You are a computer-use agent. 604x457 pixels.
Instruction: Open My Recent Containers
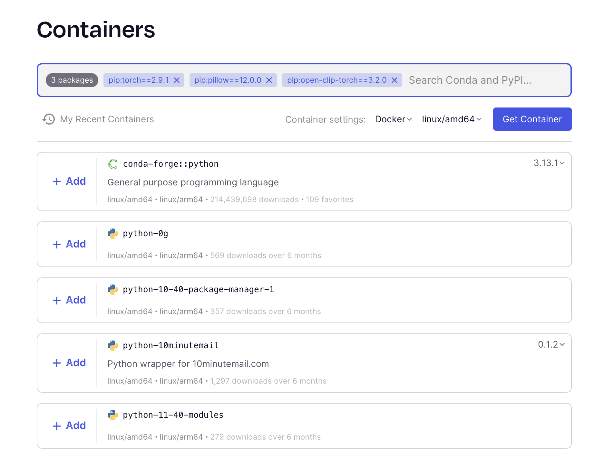point(107,119)
